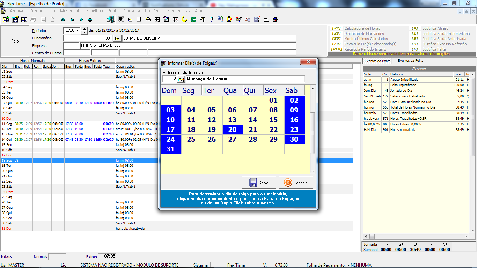Viewport: 477px width, 268px height.
Task: Click the Foto placeholder box
Action: click(x=15, y=41)
